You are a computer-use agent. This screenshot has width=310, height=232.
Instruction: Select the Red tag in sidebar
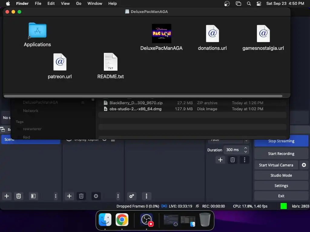pos(26,137)
